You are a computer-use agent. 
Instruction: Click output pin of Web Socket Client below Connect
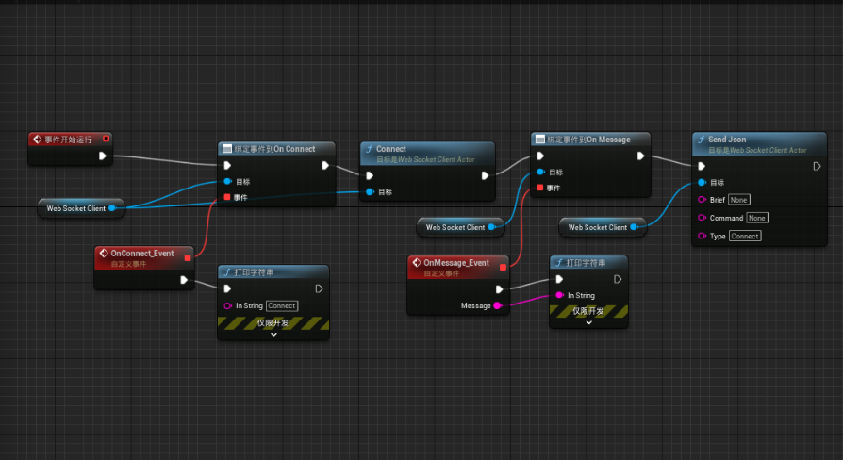coord(491,227)
